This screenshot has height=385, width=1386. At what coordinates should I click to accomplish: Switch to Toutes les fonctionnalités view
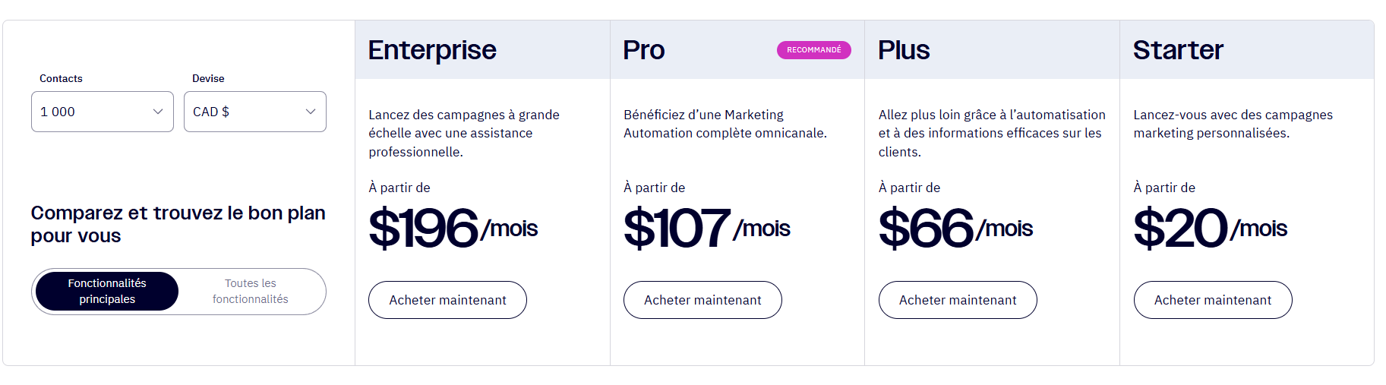click(251, 292)
